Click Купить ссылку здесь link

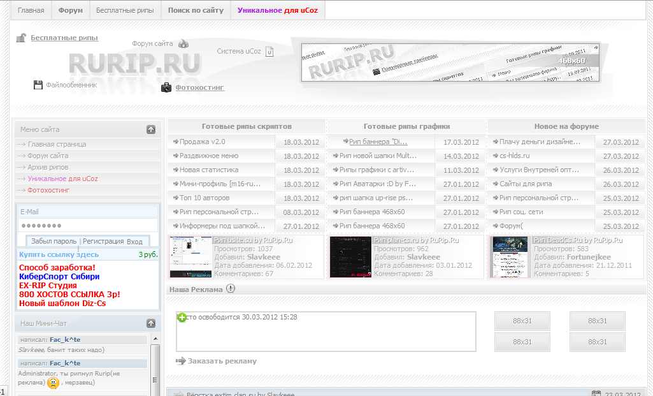(59, 254)
